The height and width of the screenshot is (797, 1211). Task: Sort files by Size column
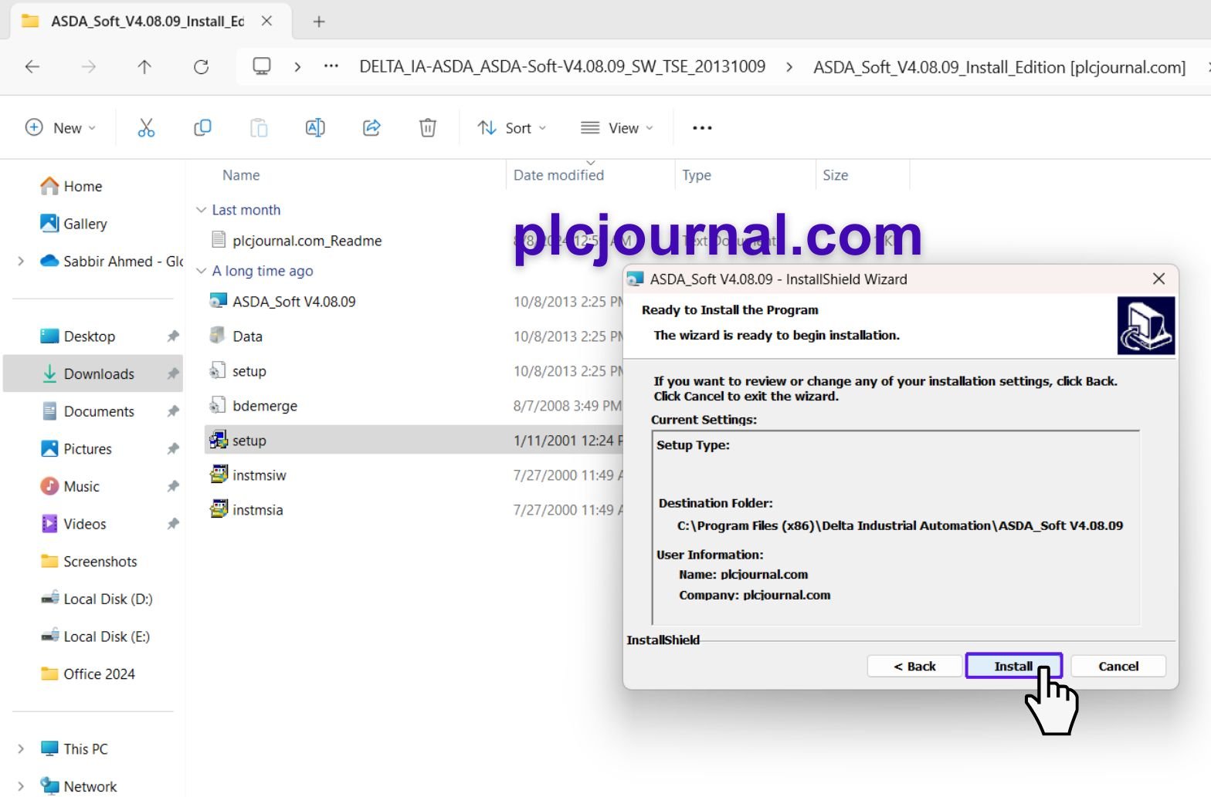(x=835, y=175)
